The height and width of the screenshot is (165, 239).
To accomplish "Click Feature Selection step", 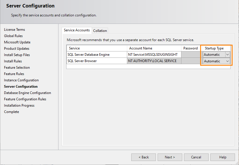I will (x=17, y=68).
